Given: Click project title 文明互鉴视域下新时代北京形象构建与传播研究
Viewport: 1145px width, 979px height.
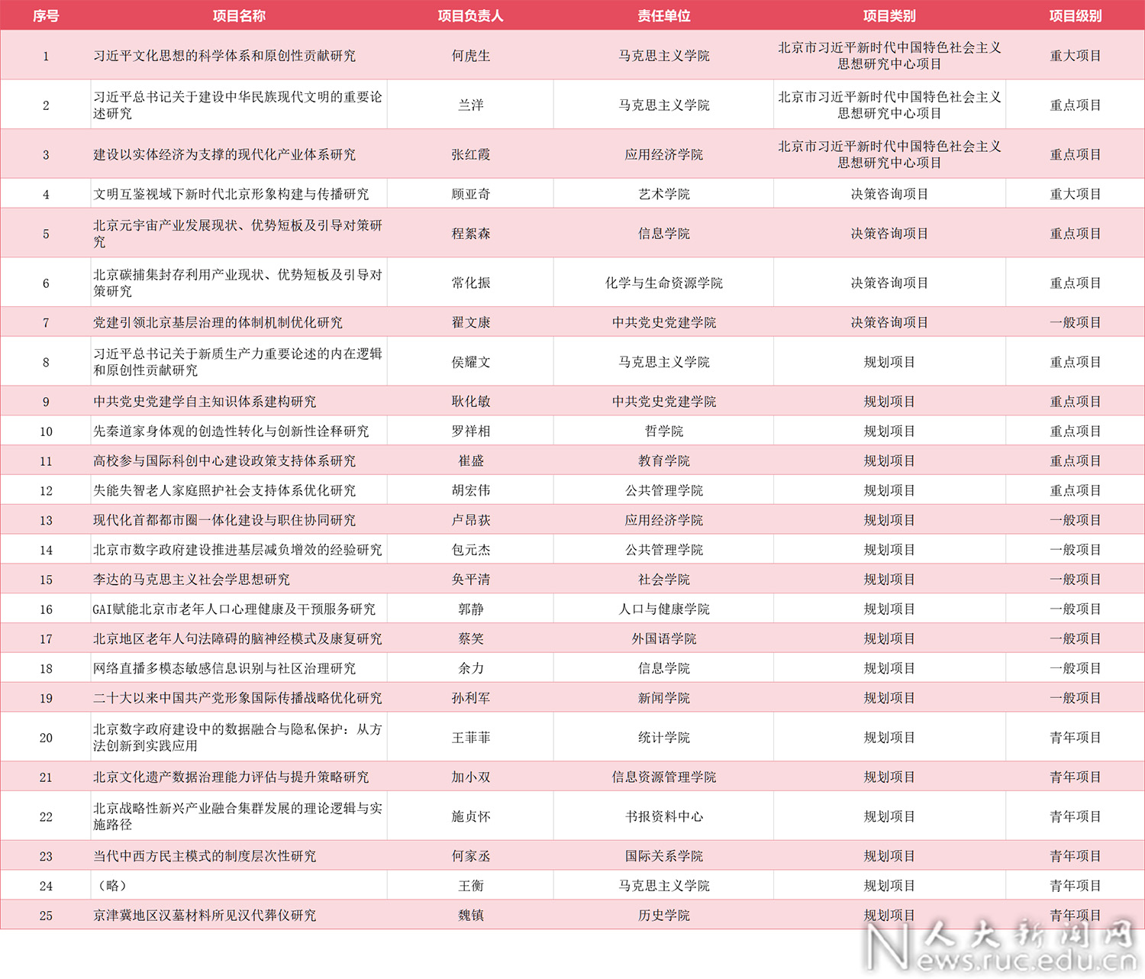Looking at the screenshot, I should [231, 194].
